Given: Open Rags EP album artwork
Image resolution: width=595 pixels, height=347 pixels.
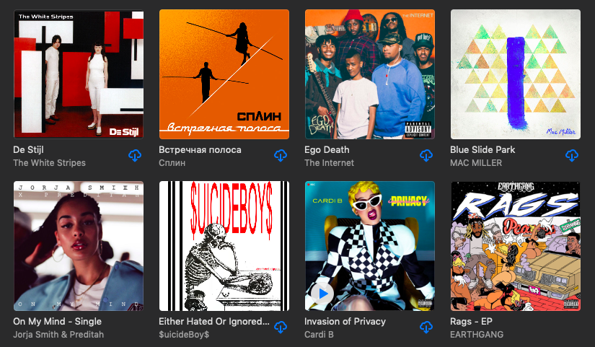Looking at the screenshot, I should click(516, 246).
